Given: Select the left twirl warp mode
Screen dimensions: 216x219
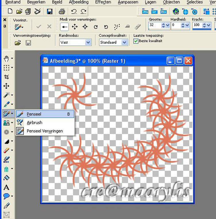Looking at the screenshot, I should (106, 27).
